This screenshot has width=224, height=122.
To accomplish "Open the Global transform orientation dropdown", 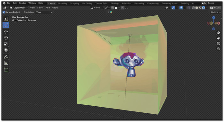I will coord(97,8).
